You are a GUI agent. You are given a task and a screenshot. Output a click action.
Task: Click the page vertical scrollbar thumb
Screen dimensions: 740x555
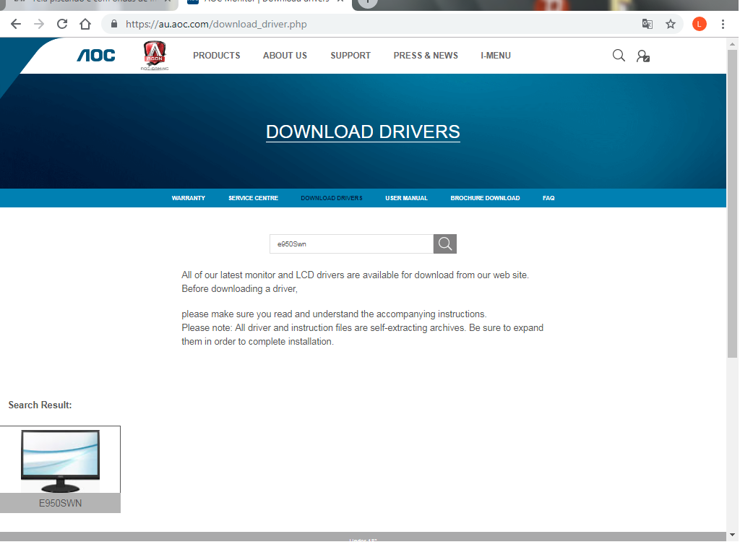point(732,204)
